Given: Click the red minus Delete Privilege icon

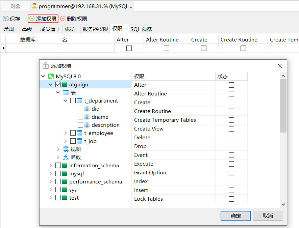Looking at the screenshot, I should 63,19.
